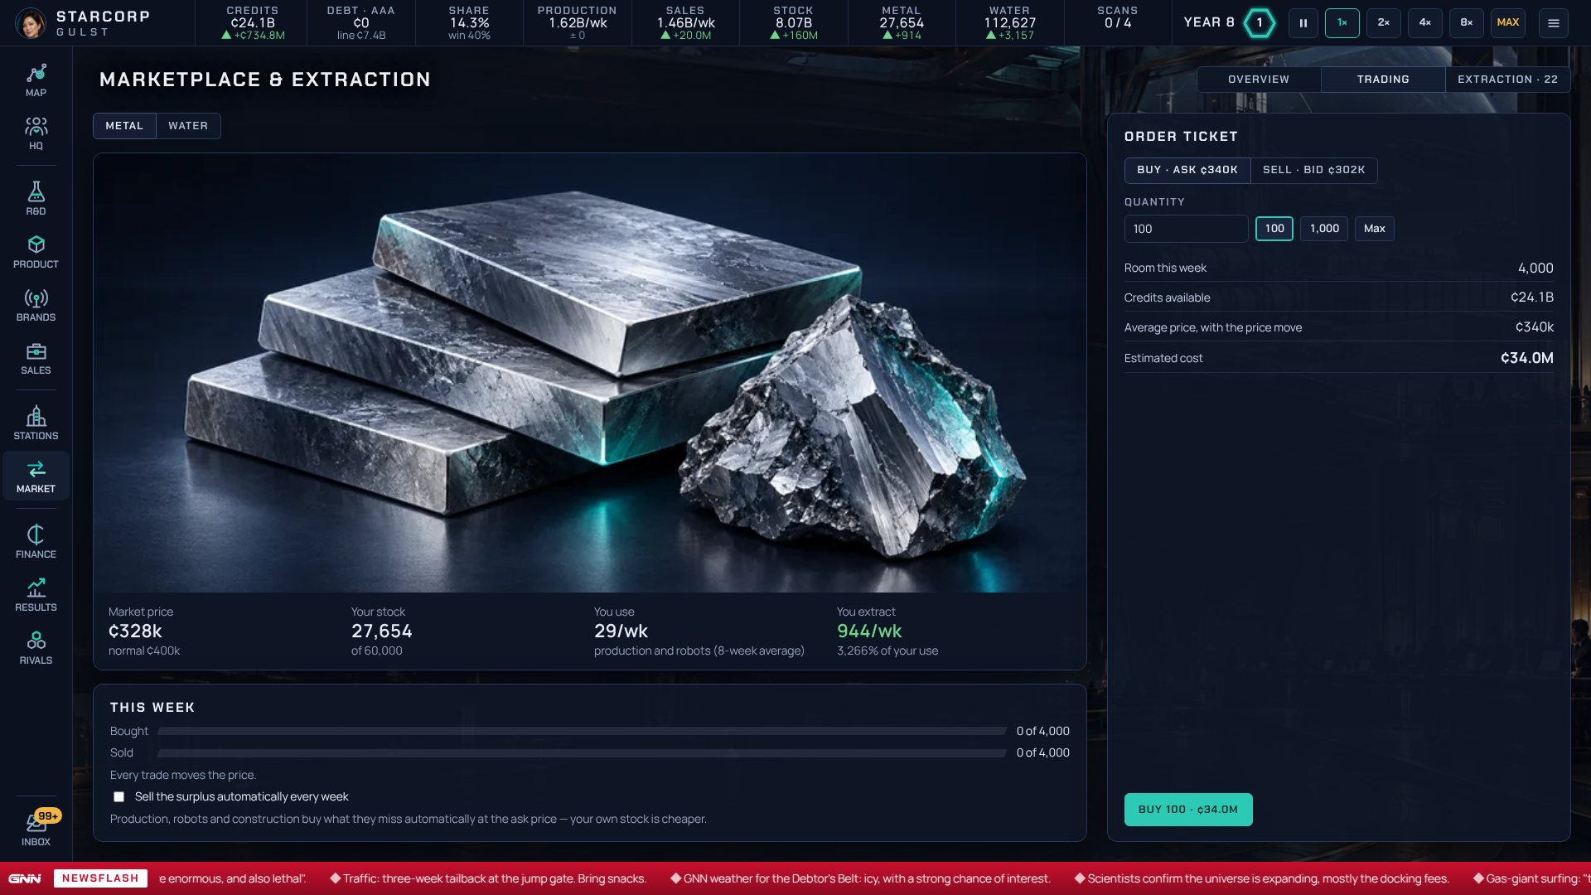The width and height of the screenshot is (1591, 895).
Task: Open the R&D flask icon
Action: [x=36, y=199]
